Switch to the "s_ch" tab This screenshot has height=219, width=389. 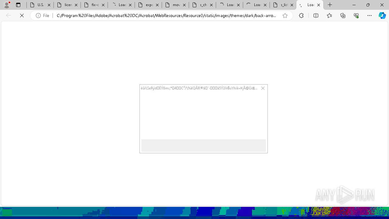click(x=203, y=5)
